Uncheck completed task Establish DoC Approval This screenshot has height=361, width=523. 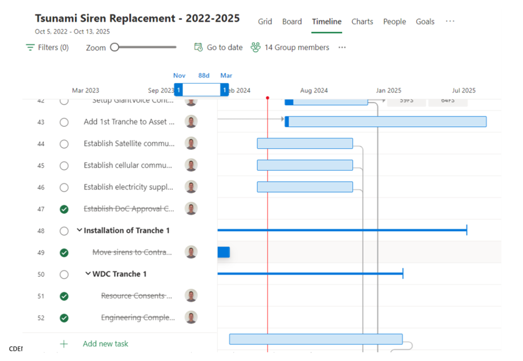(64, 209)
